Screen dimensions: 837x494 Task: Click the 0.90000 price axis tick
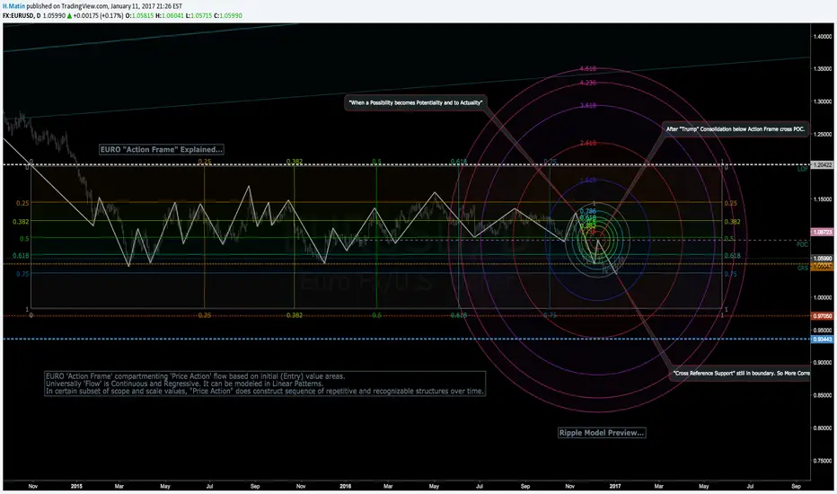(823, 363)
